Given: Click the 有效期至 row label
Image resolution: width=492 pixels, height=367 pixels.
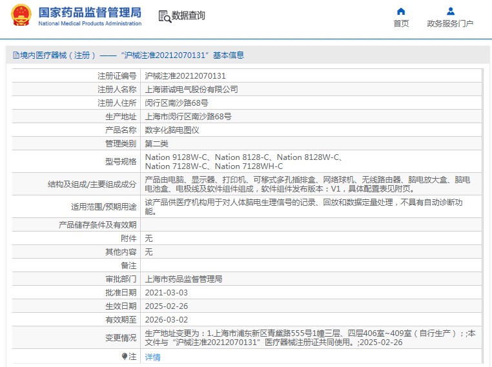Looking at the screenshot, I should tap(121, 320).
